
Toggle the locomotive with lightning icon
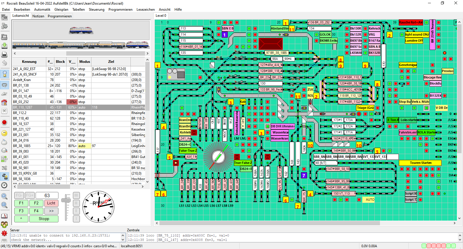pyautogui.click(x=4, y=176)
